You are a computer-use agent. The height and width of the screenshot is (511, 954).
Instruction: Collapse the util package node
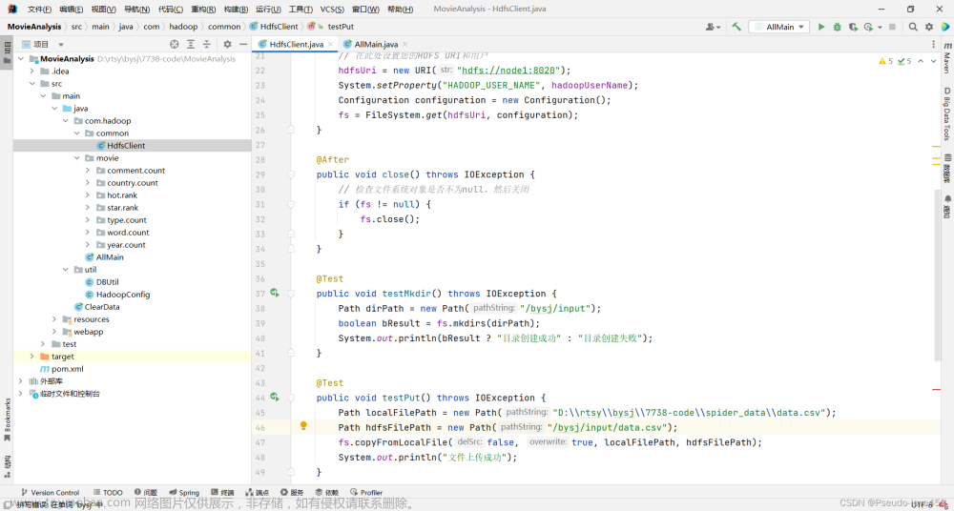66,270
